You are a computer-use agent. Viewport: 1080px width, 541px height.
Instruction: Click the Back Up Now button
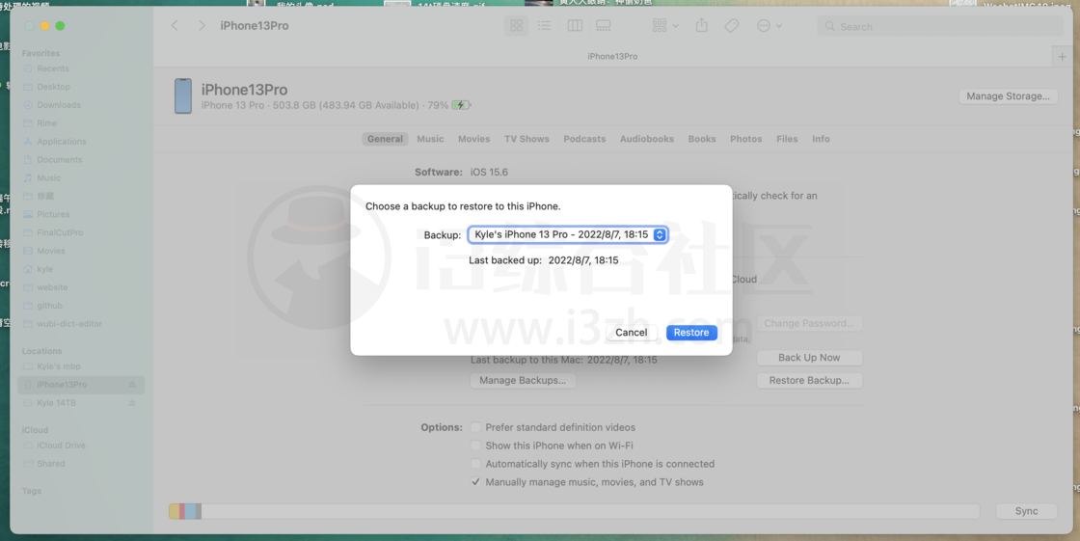(809, 358)
